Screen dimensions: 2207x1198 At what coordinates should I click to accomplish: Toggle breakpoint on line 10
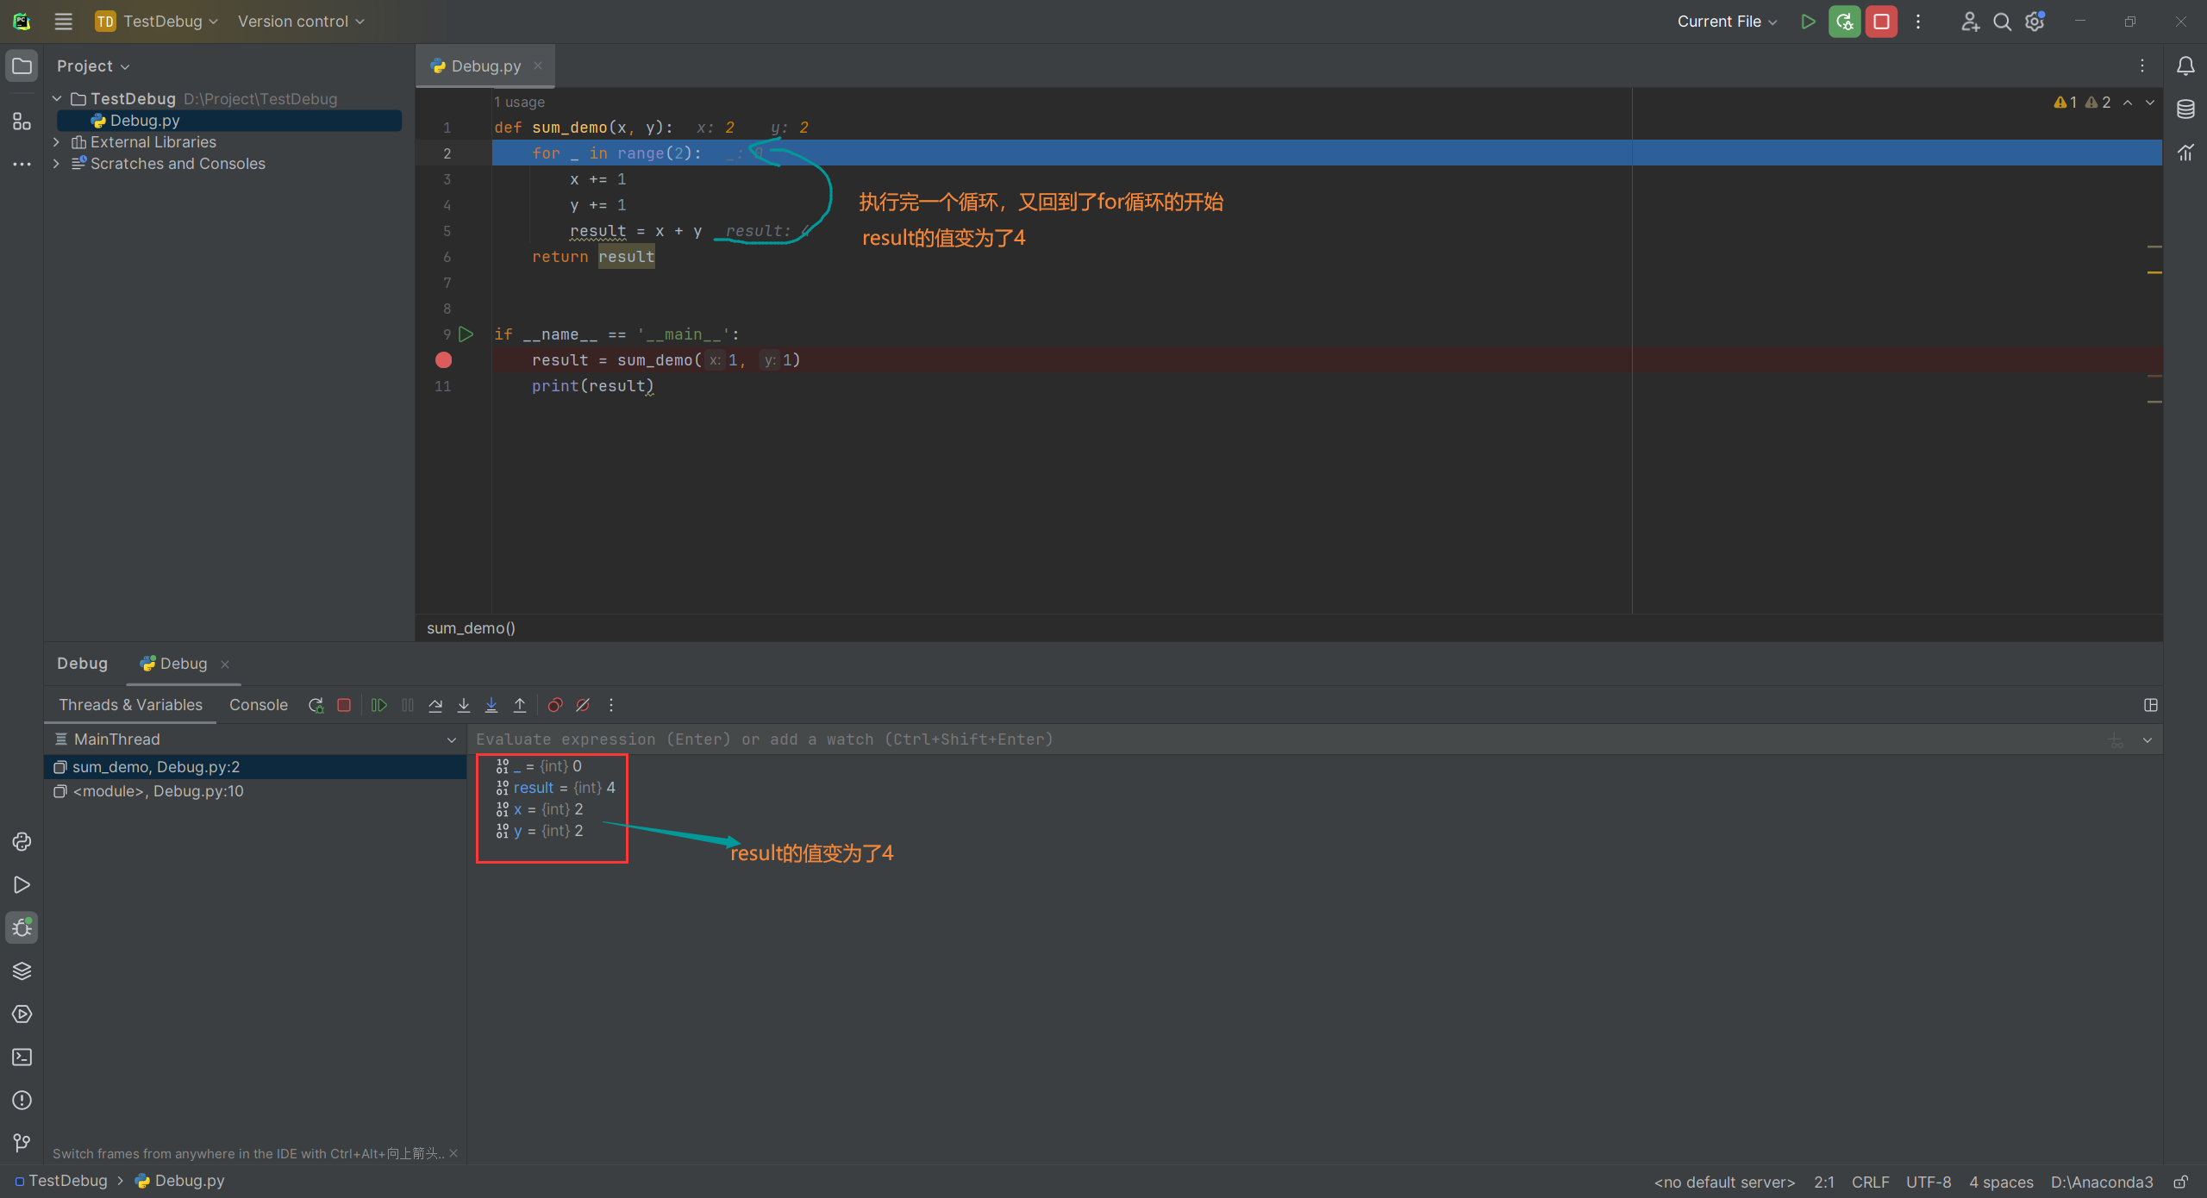[x=443, y=360]
